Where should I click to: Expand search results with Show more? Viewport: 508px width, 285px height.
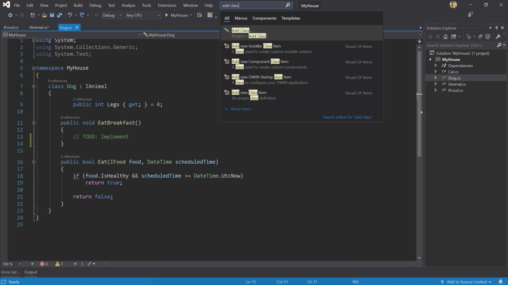point(237,109)
